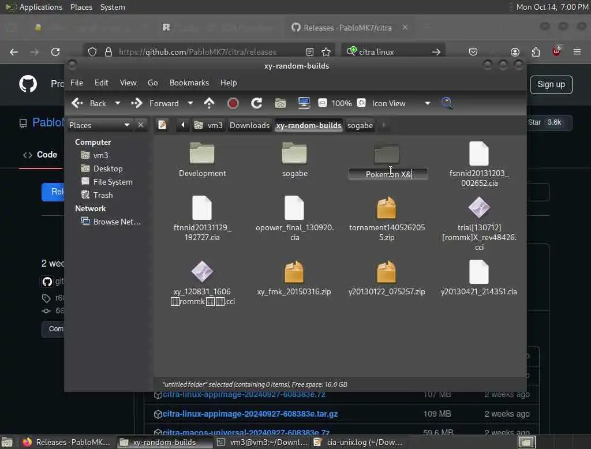This screenshot has width=591, height=449.
Task: Reload the current folder view
Action: point(257,103)
